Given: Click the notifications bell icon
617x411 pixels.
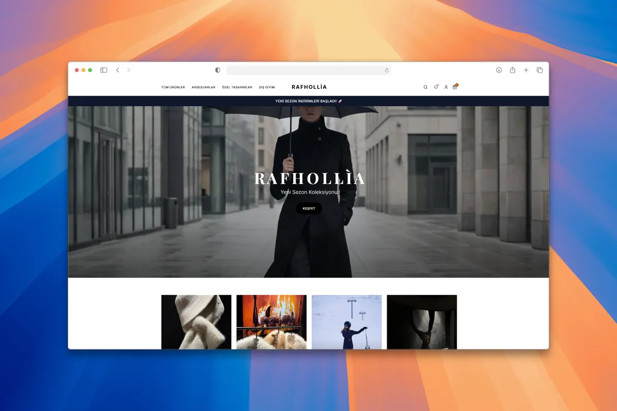Looking at the screenshot, I should point(435,87).
